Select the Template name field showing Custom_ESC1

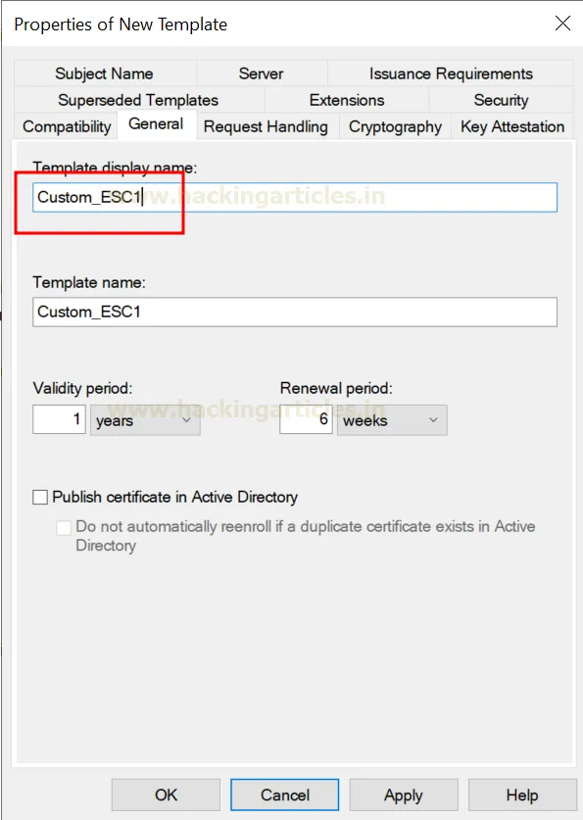[x=294, y=312]
